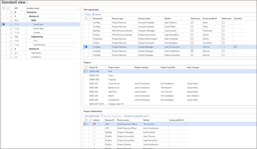Open the Planner access profile dropdown
Image resolution: width=257 pixels, height=149 pixels.
(219, 47)
